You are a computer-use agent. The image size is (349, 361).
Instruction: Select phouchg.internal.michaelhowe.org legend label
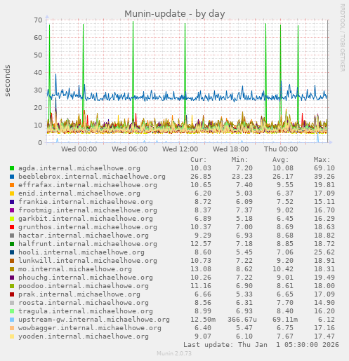[86, 278]
